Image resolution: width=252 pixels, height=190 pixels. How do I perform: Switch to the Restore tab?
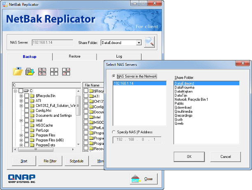click(75, 56)
